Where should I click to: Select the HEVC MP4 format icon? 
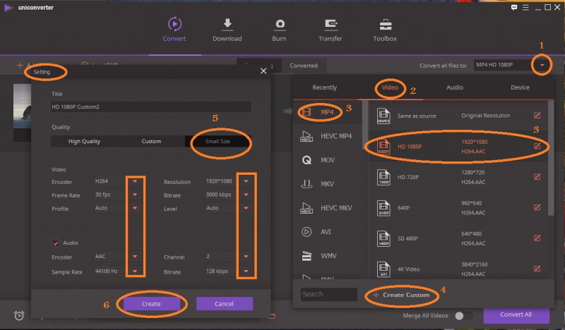pyautogui.click(x=307, y=136)
